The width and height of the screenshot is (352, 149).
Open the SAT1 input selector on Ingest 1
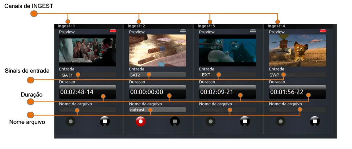(x=88, y=75)
